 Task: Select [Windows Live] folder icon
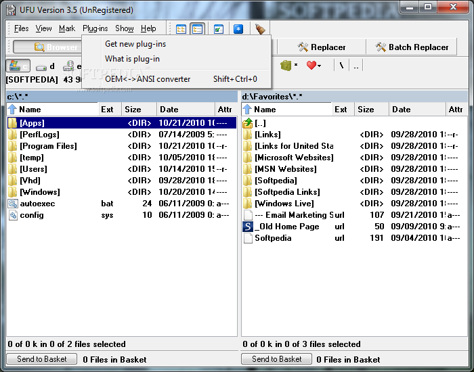247,203
